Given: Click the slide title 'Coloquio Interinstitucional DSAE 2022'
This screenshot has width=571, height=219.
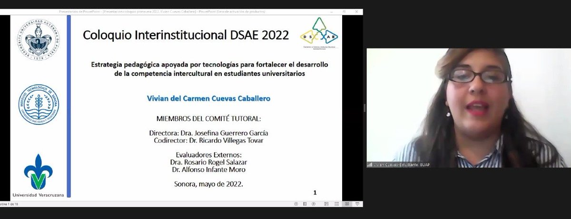Looking at the screenshot, I should coord(186,35).
